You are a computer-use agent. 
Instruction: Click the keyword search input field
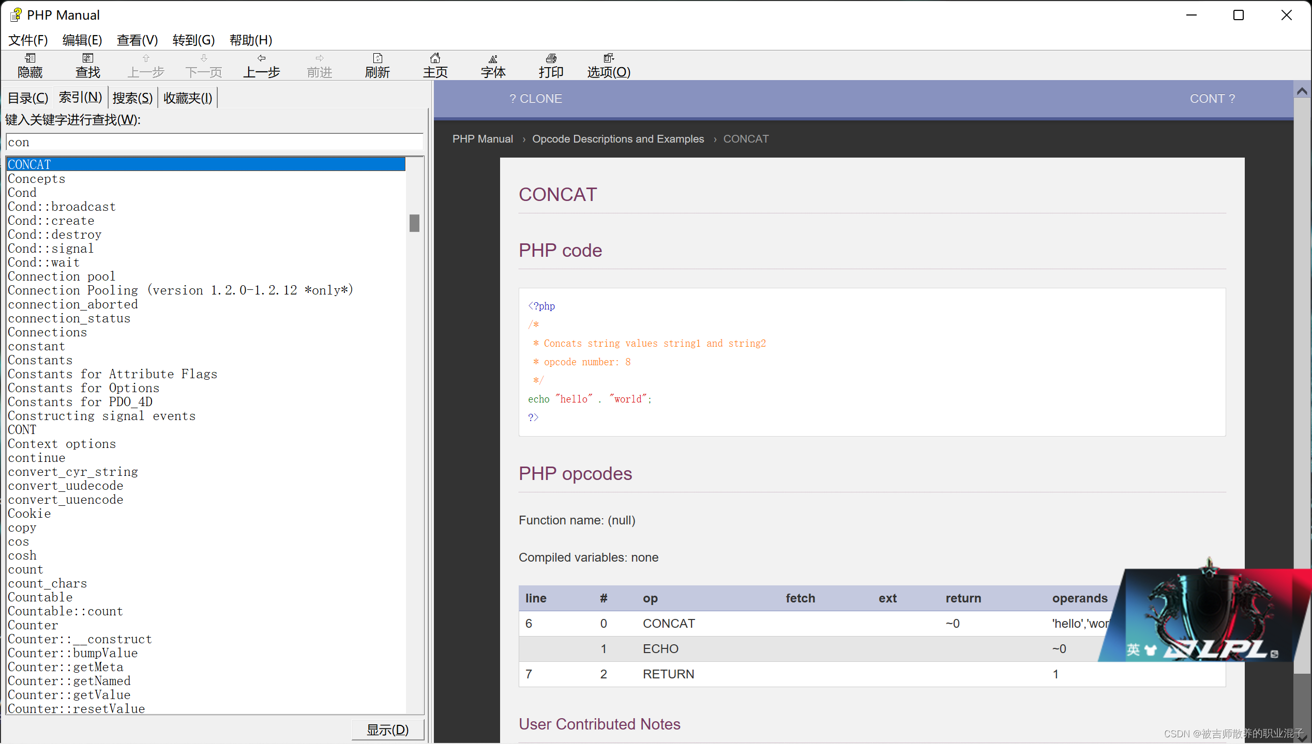point(214,142)
